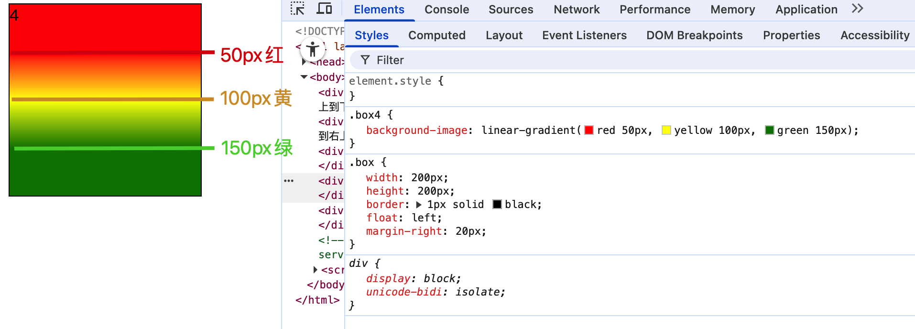Screen dimensions: 915x329
Task: Switch to the Computed tab
Action: coord(436,35)
